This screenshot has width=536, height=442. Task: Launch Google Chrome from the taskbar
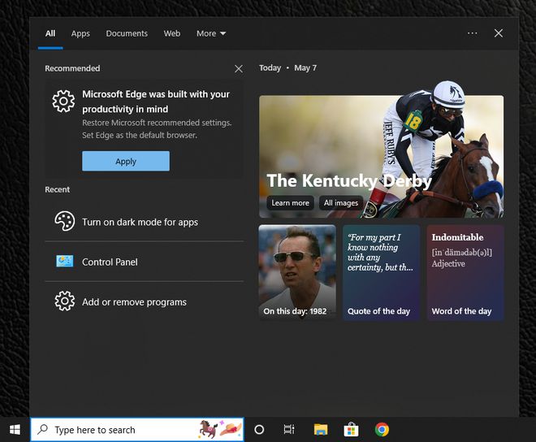click(382, 430)
